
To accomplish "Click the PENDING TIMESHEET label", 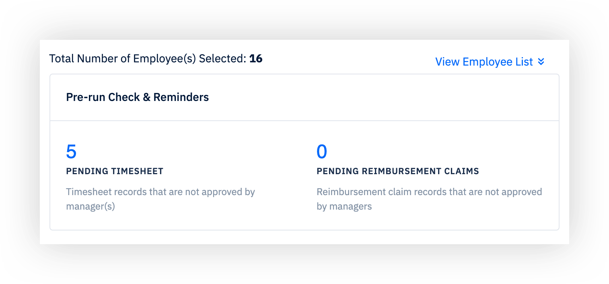I will click(x=115, y=171).
